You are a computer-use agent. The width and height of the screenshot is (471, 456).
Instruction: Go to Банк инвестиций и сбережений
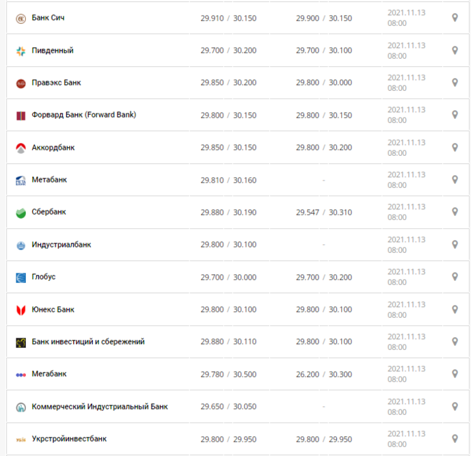[88, 342]
